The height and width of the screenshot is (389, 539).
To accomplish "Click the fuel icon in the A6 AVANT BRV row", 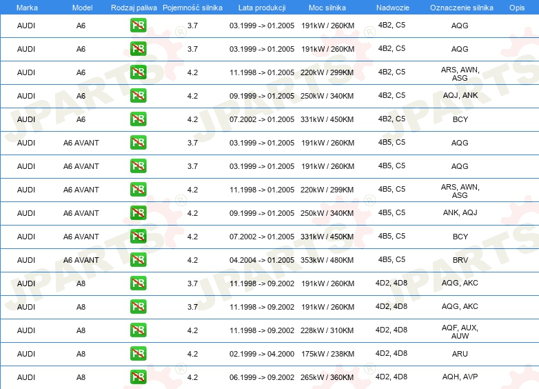I will [138, 259].
